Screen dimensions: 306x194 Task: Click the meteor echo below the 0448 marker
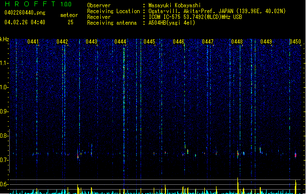click(238, 154)
